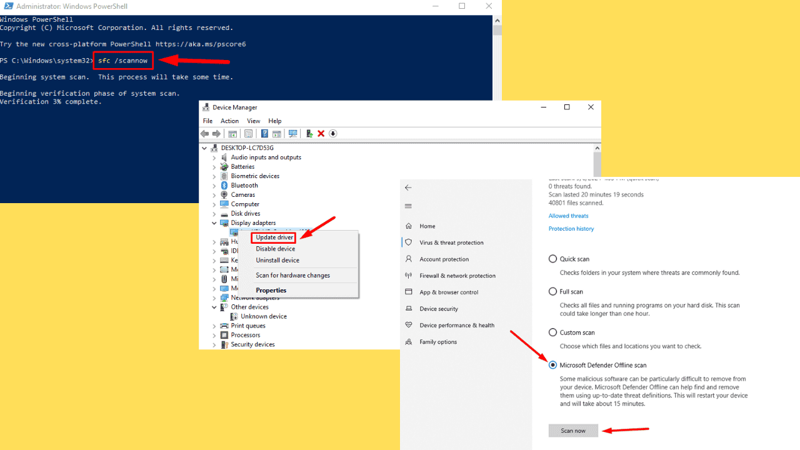Click the Virus & threat protection shield icon

click(x=409, y=242)
